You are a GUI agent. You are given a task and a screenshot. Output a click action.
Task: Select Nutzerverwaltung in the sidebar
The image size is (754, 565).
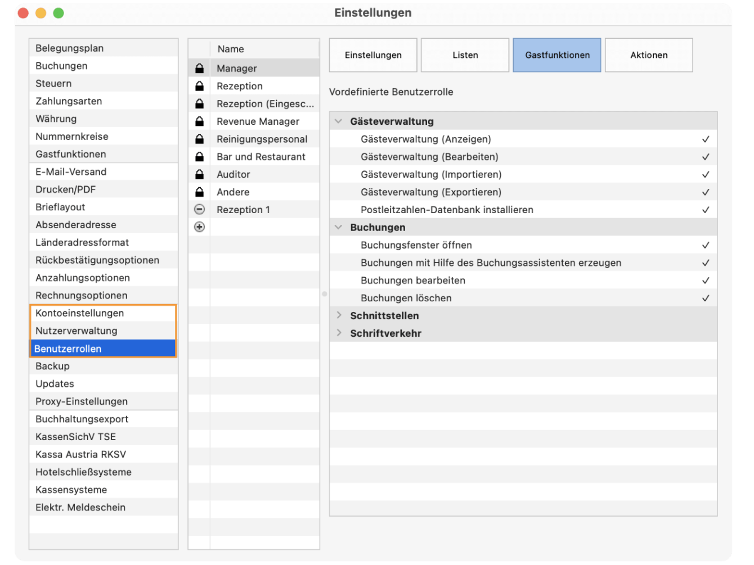pyautogui.click(x=104, y=331)
